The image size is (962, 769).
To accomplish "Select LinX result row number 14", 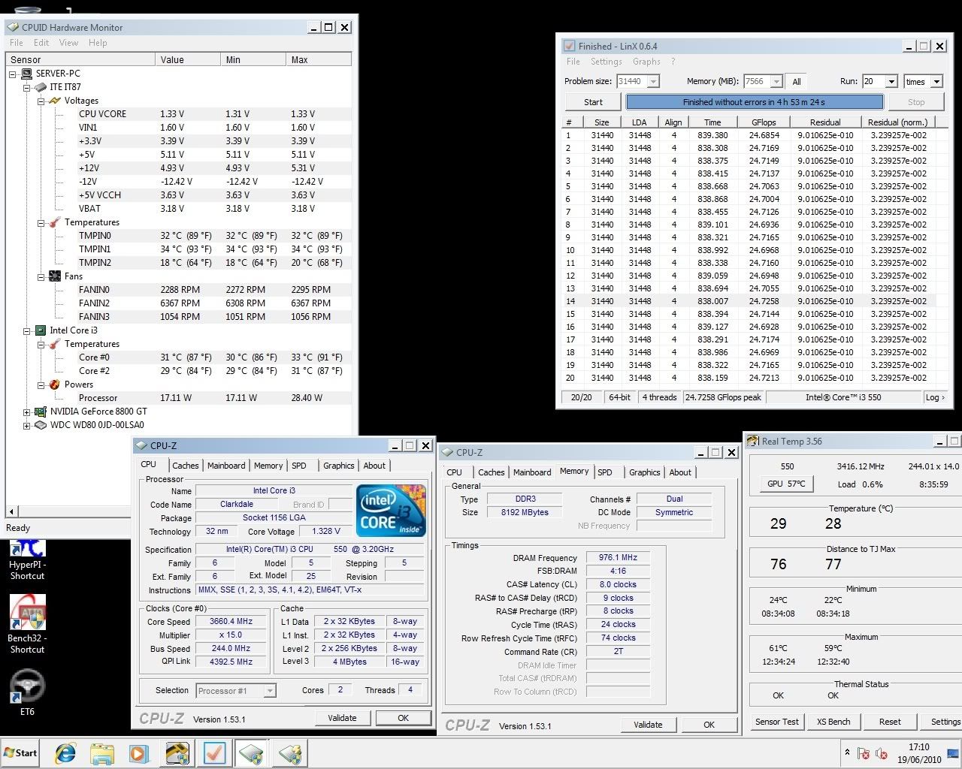I will coord(752,301).
